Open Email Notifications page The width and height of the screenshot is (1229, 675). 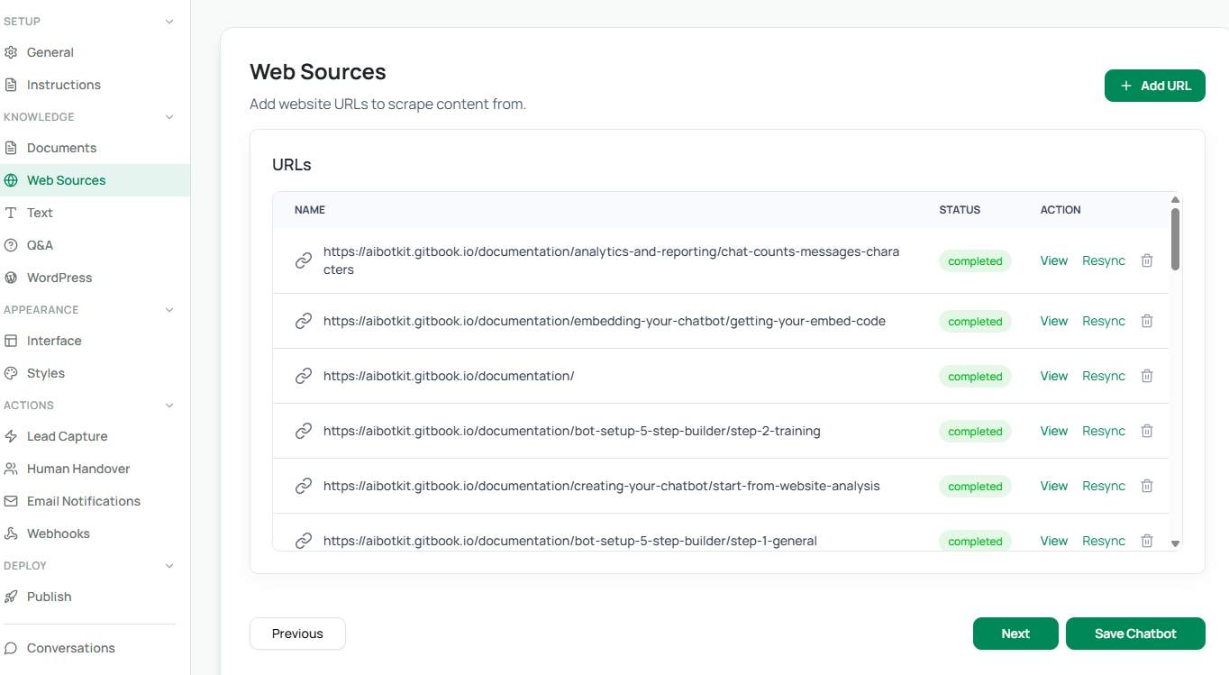click(83, 501)
